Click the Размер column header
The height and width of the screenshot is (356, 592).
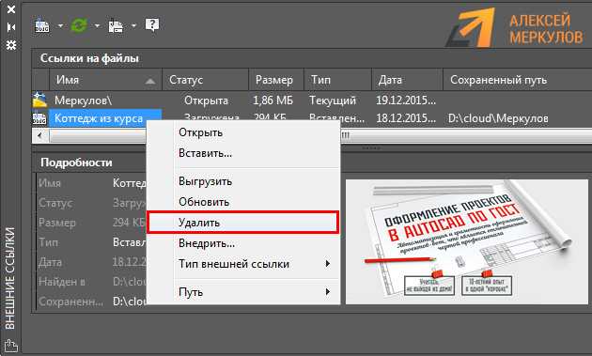point(276,80)
